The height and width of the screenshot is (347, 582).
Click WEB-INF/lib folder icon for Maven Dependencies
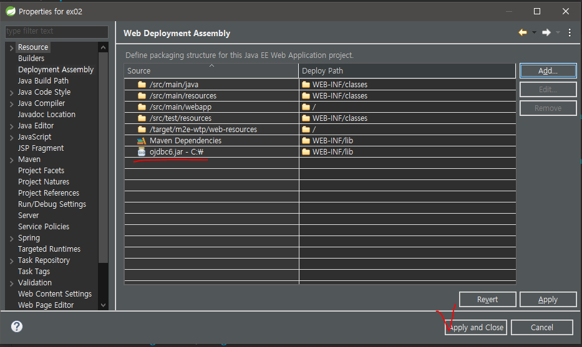pyautogui.click(x=306, y=141)
